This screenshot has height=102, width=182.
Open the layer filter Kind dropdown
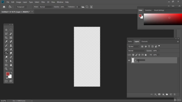click(x=134, y=46)
